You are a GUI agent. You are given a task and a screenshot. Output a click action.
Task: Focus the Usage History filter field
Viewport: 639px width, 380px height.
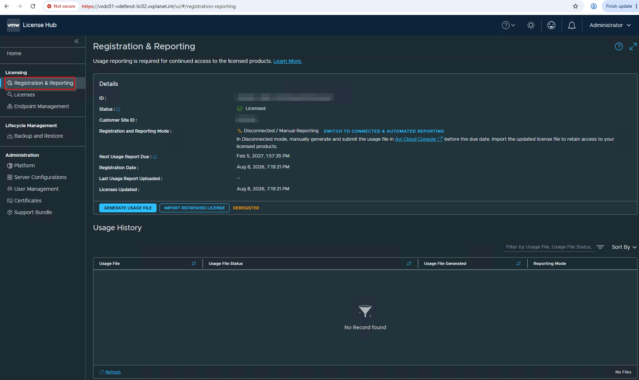548,247
